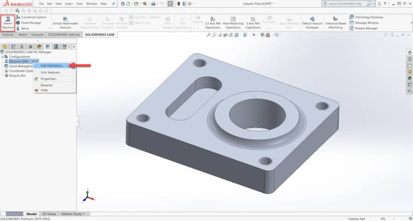Expand the Configurations tree node
413x221 pixels.
3,57
